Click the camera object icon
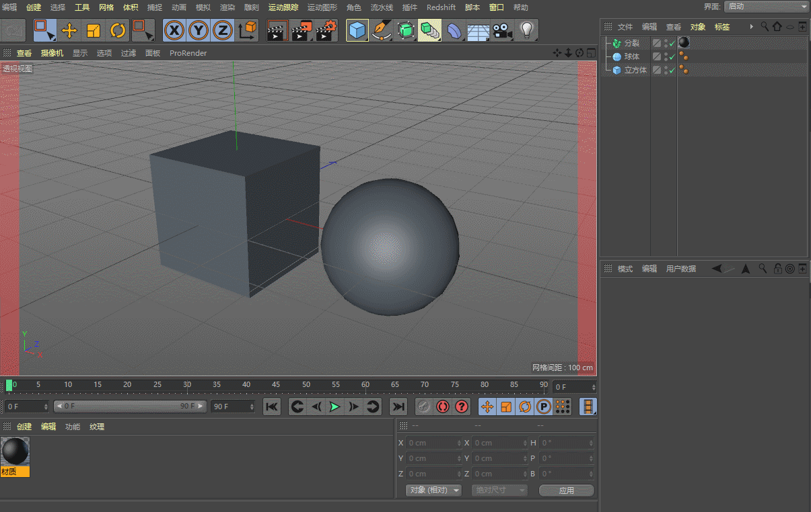This screenshot has height=512, width=811. tap(501, 30)
